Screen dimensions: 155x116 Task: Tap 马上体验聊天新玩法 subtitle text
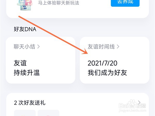tap(59, 3)
